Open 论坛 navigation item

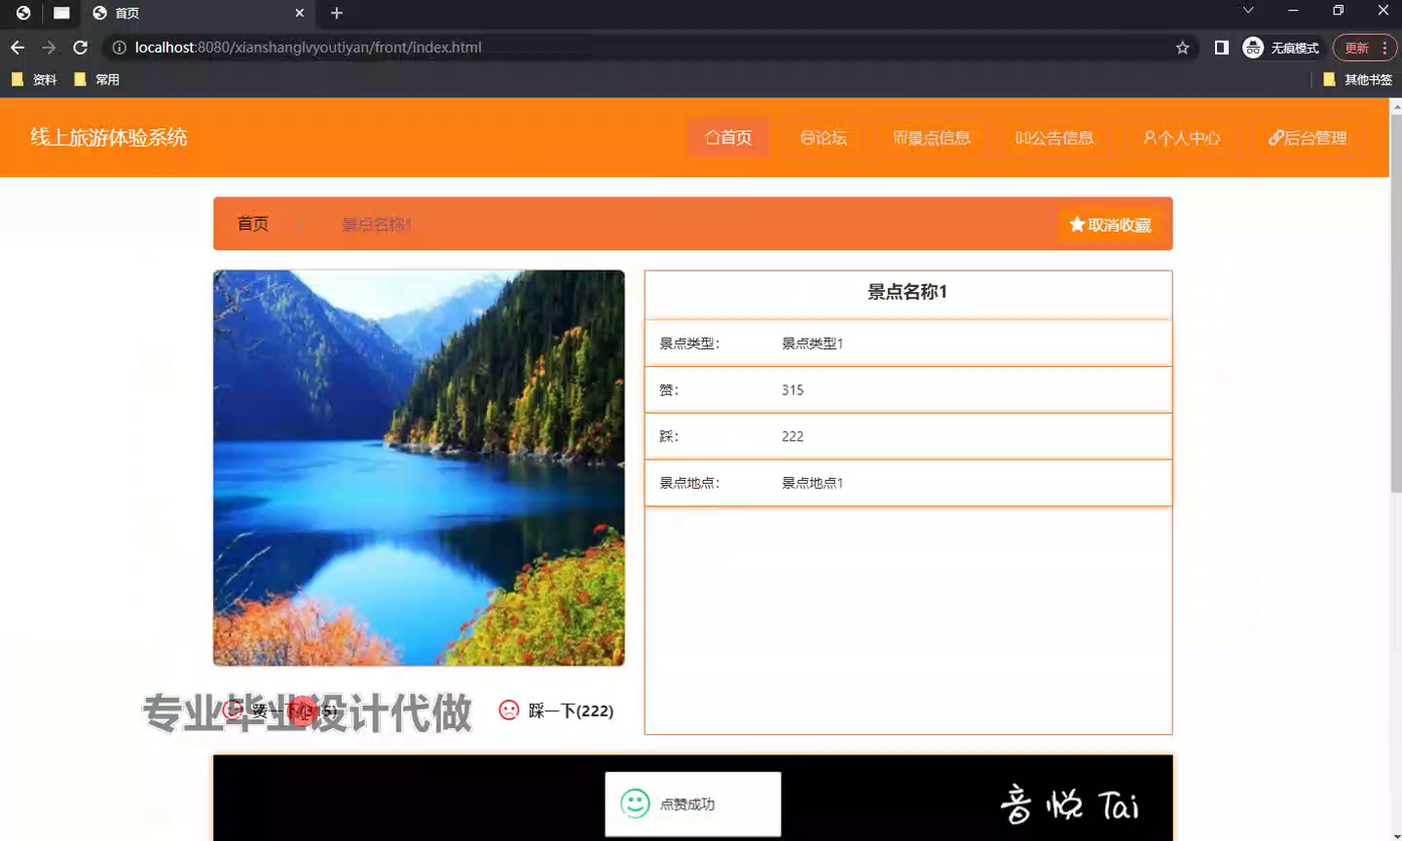click(824, 137)
